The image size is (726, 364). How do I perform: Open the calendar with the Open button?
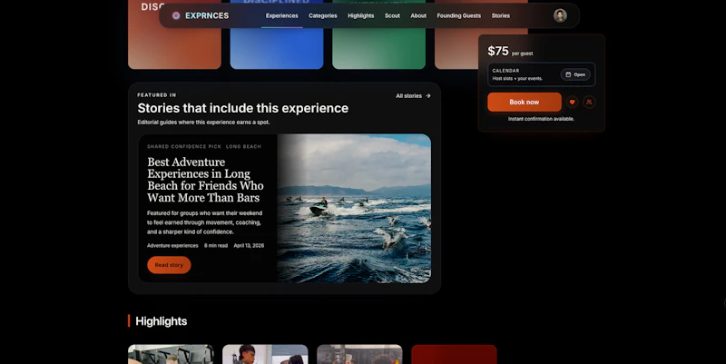575,74
